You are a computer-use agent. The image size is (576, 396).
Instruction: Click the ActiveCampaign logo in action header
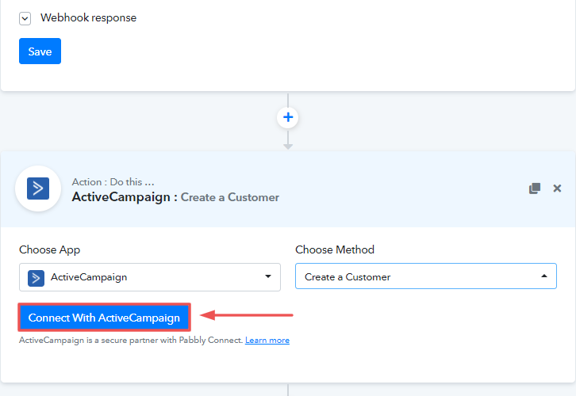click(38, 188)
